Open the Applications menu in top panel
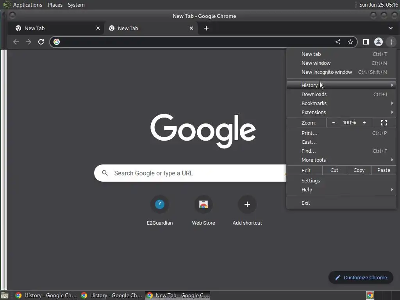Screen dimensions: 400x300 tap(28, 5)
